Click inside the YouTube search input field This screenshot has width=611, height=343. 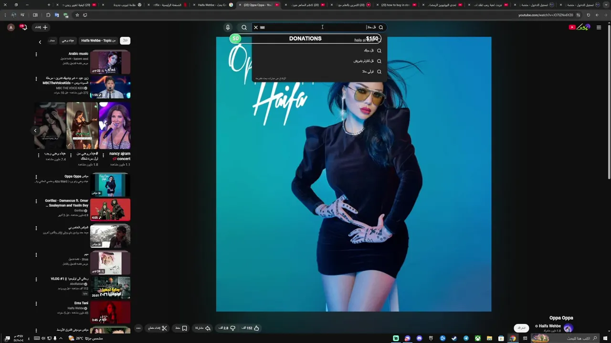320,27
